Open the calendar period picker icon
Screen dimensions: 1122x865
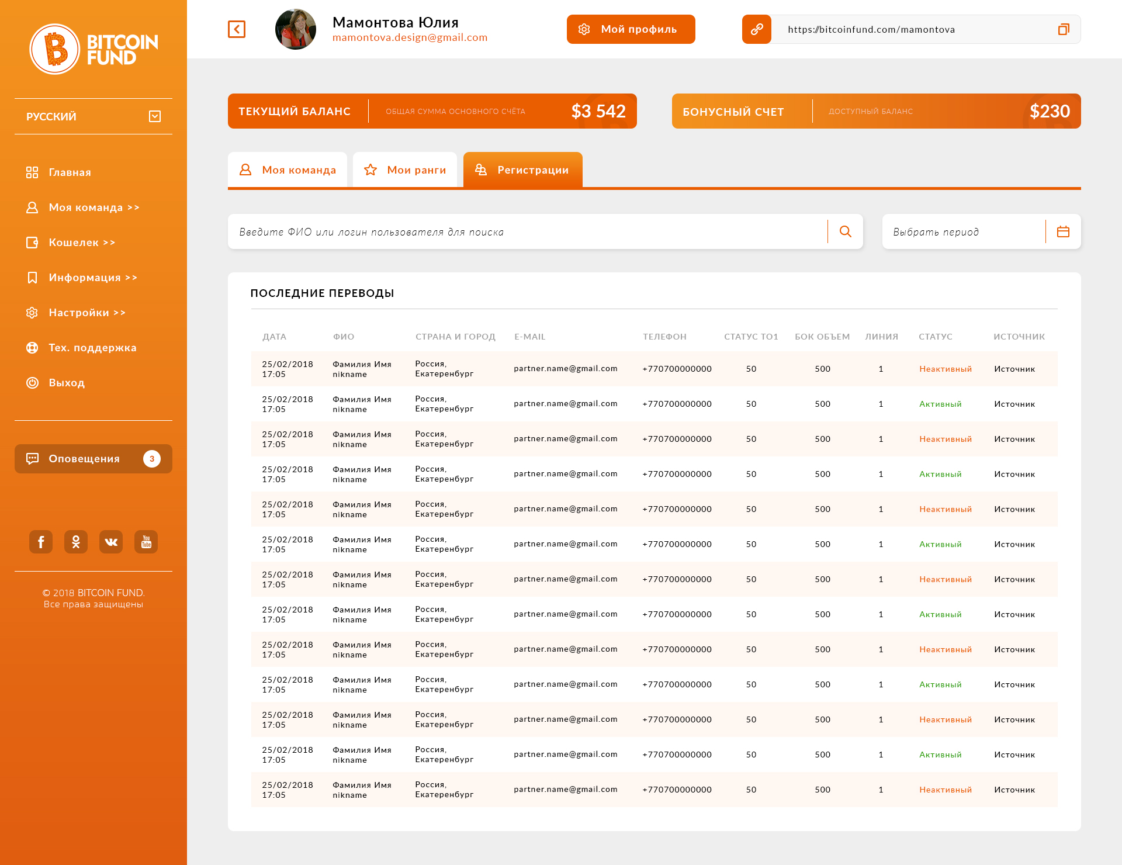point(1063,231)
